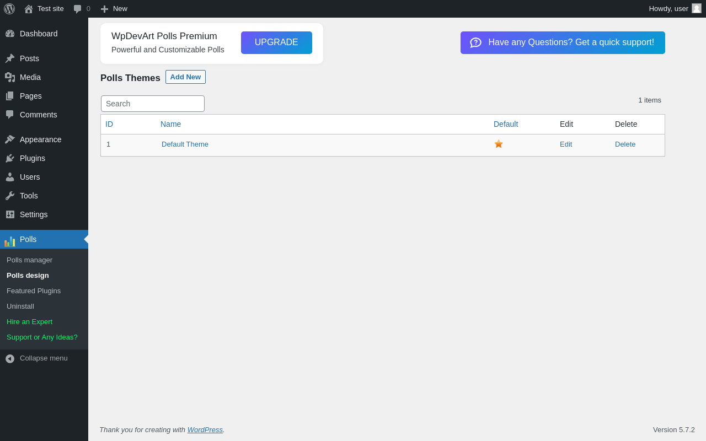Viewport: 706px width, 441px height.
Task: Click the Users person icon
Action: 10,177
